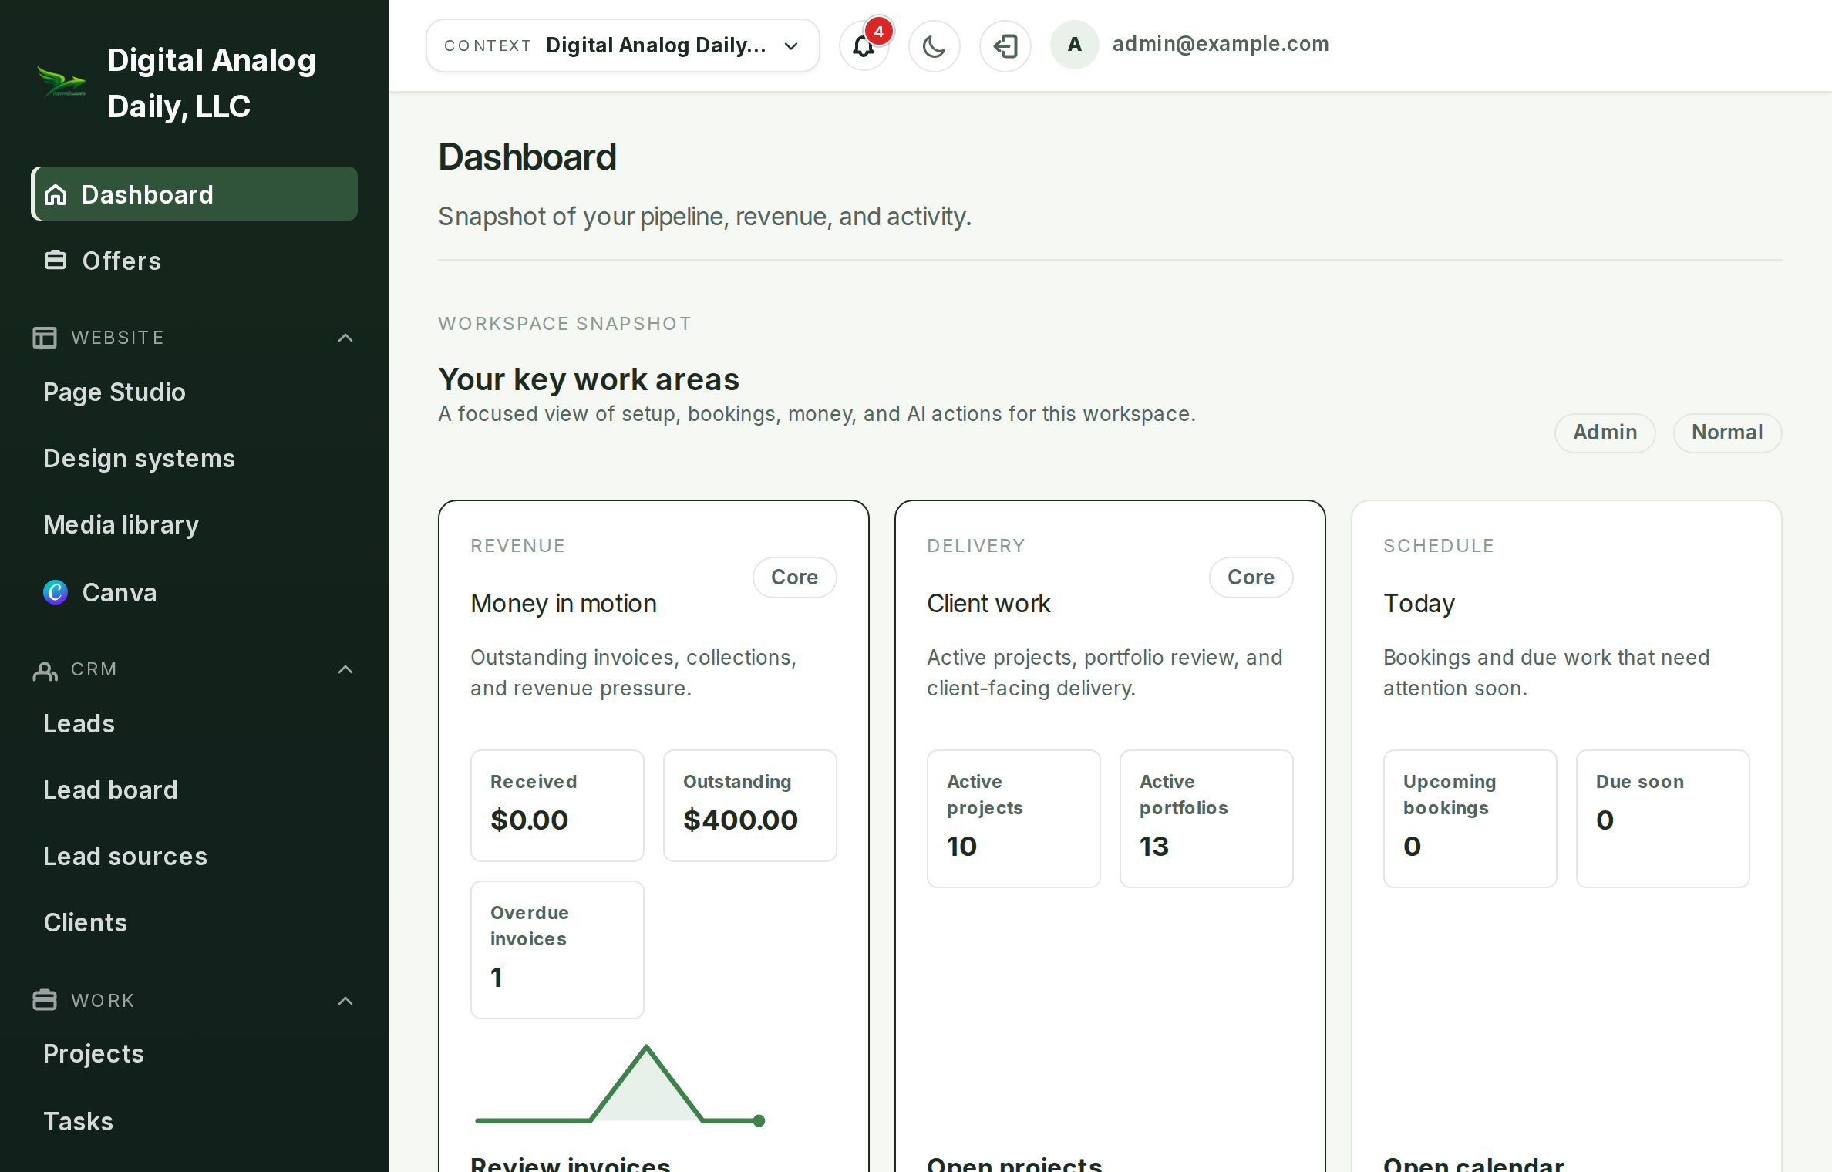Click the Outstanding $400.00 stat tile

[x=750, y=806]
